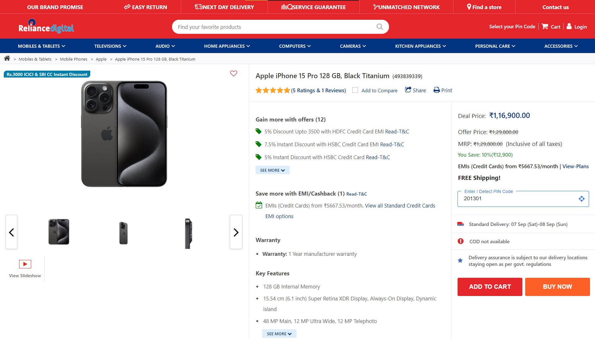595x339 pixels.
Task: Open the shopping cart icon
Action: (545, 27)
